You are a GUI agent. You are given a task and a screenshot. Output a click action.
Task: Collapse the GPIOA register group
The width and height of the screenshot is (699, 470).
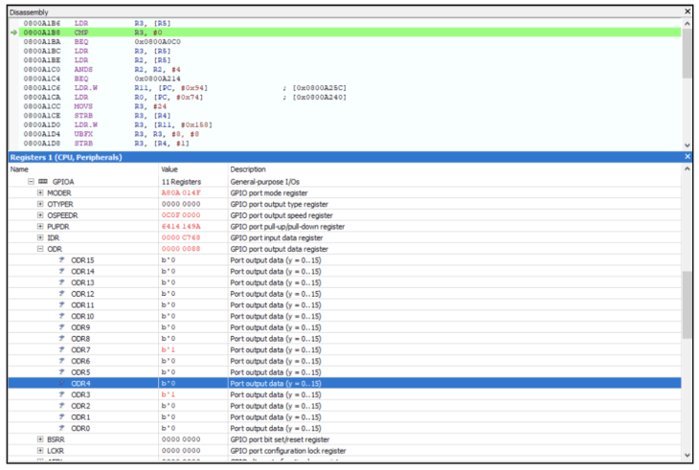(x=31, y=181)
